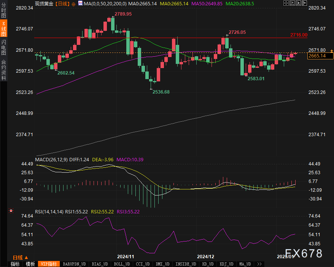The image size is (334, 267).
Task: Expand the 日线 period selector
Action: tap(21, 257)
